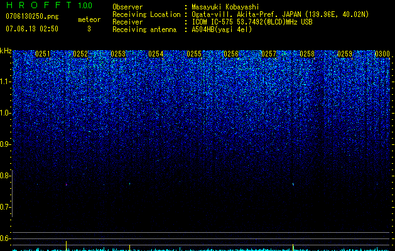Screen dimensions: 395x251
Task: Click the 1.1 frequency axis label
Action: [5, 82]
